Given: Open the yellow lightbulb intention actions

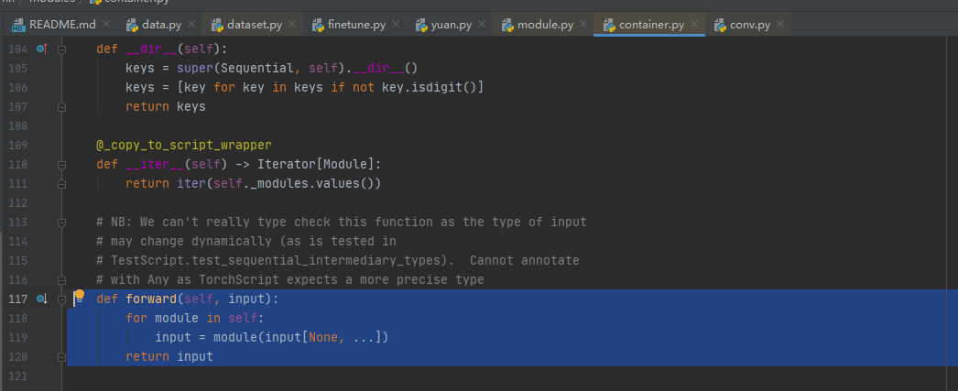Looking at the screenshot, I should (80, 295).
